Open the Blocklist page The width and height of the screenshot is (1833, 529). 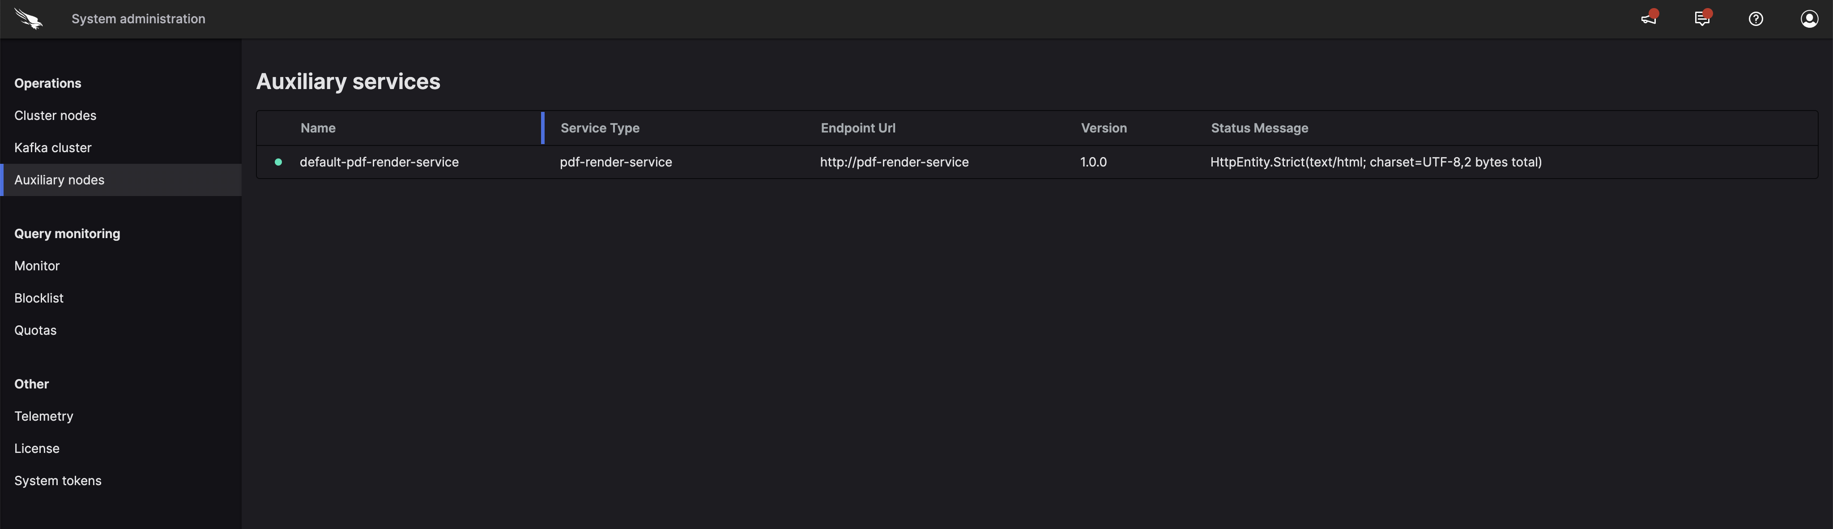[x=38, y=298]
